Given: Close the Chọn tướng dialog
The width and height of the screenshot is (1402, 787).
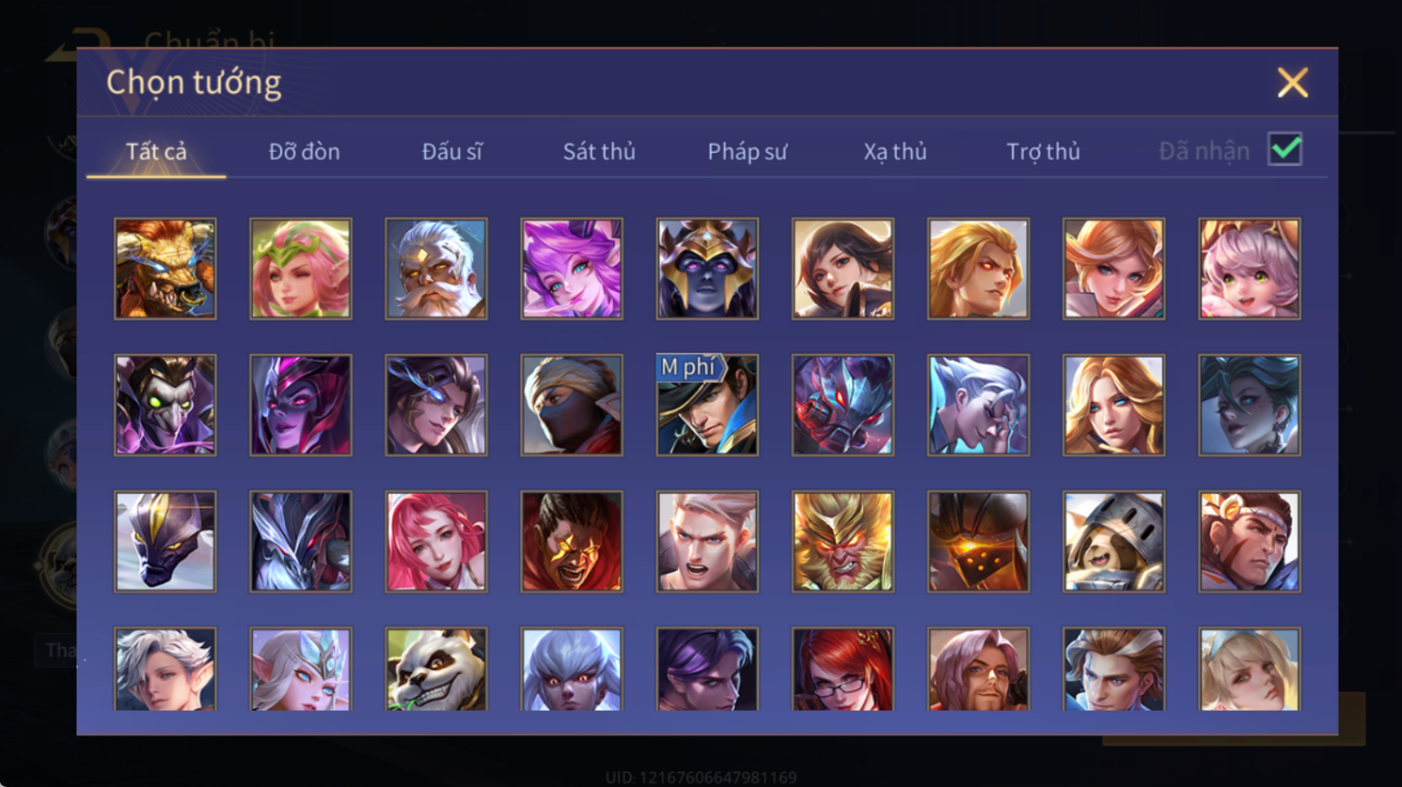Looking at the screenshot, I should tap(1293, 83).
